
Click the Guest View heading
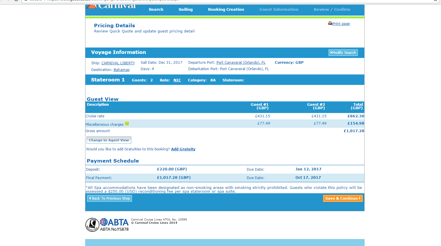click(x=103, y=99)
